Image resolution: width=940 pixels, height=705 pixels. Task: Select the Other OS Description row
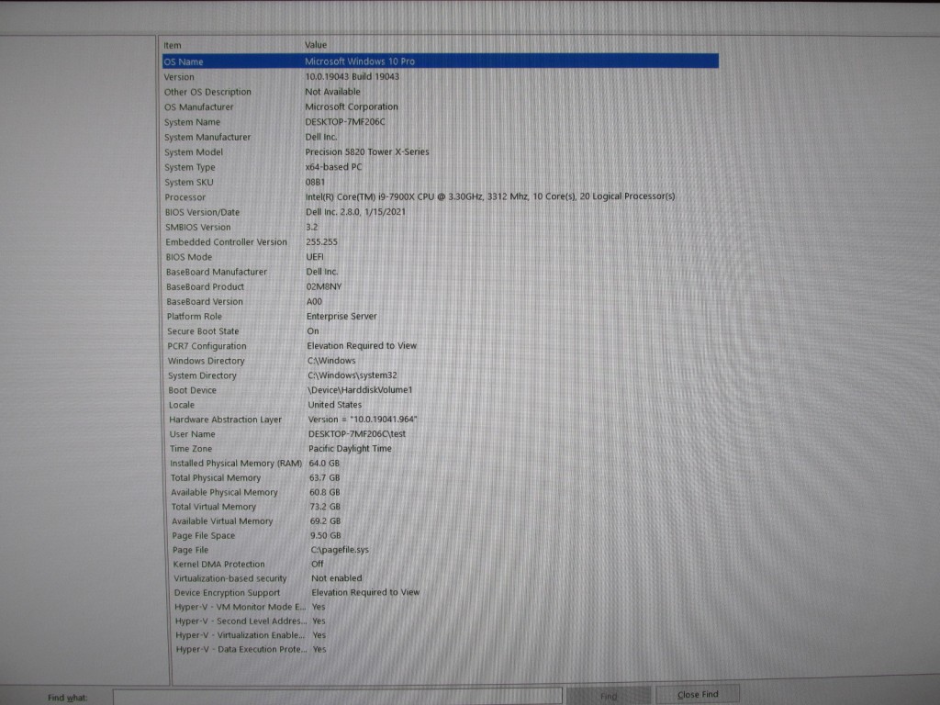(440, 92)
